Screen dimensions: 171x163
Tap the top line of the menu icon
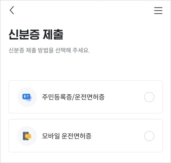pos(158,8)
